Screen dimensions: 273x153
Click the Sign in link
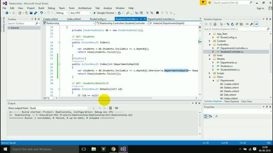260,8
